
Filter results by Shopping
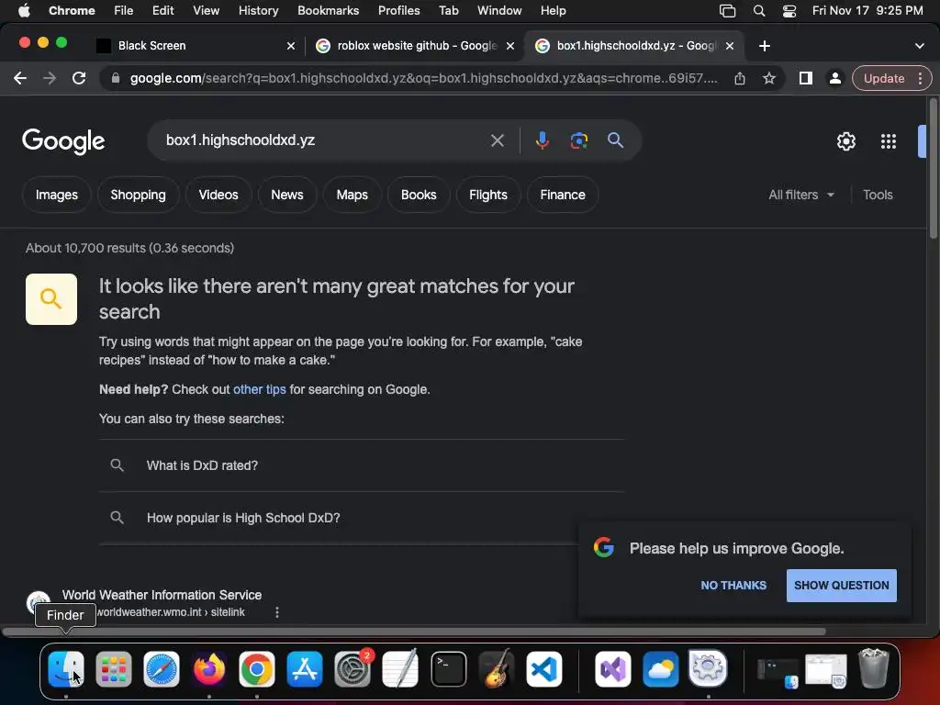(138, 195)
